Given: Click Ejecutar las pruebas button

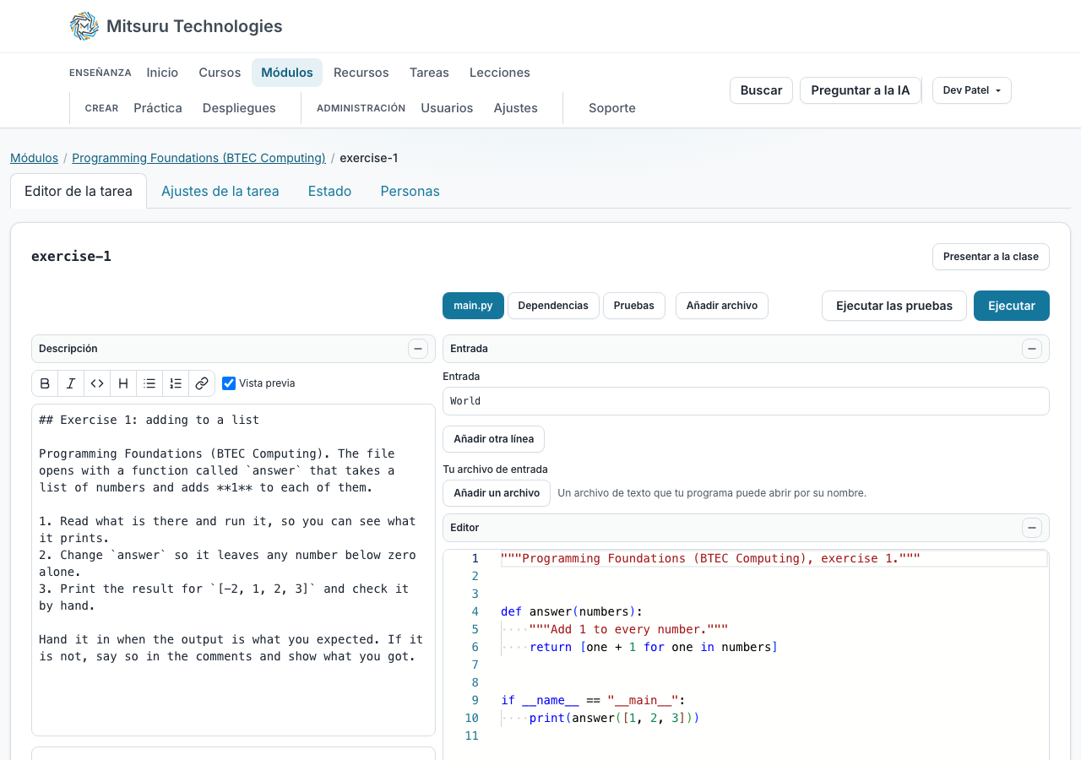Looking at the screenshot, I should point(894,306).
